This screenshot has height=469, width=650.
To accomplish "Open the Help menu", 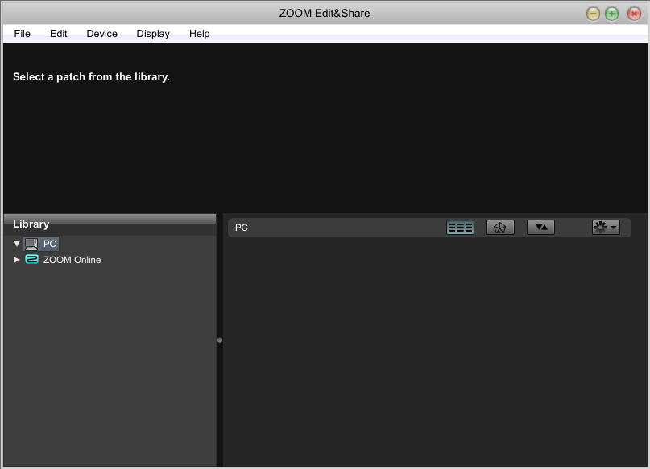I will point(199,34).
